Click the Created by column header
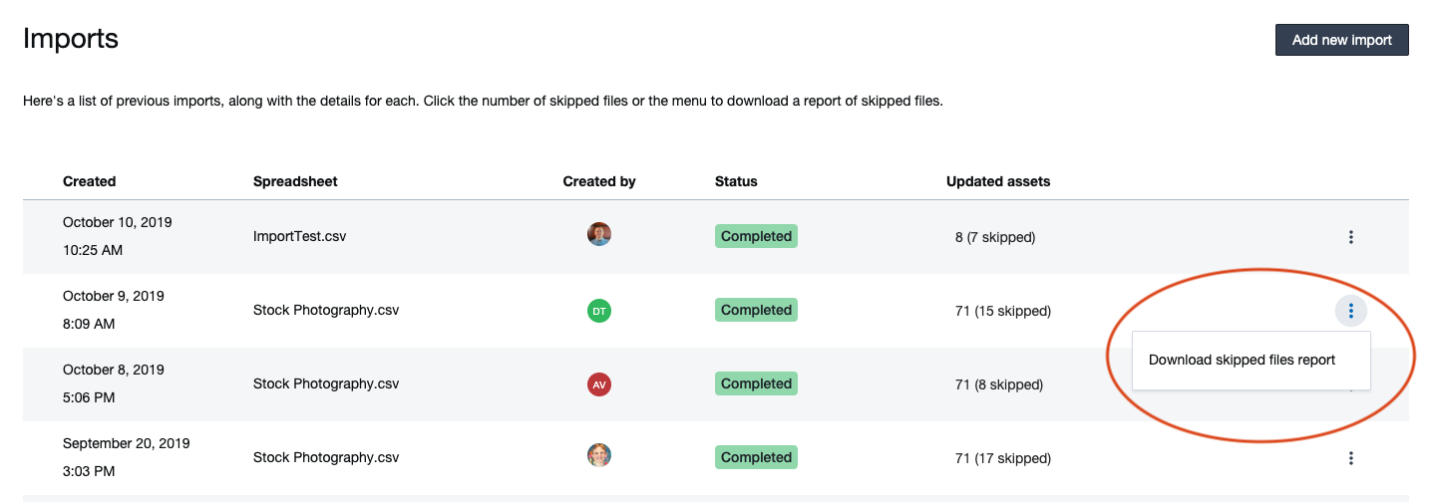Image resolution: width=1433 pixels, height=502 pixels. point(598,181)
